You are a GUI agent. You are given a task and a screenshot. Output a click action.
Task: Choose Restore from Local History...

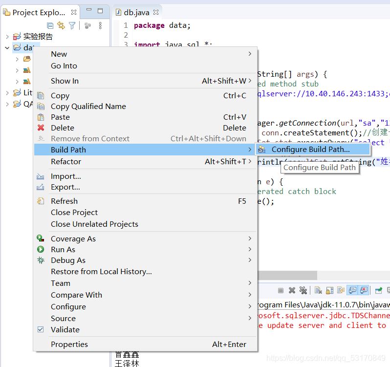[145, 272]
